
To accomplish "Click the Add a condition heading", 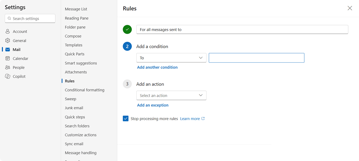I will pyautogui.click(x=152, y=47).
